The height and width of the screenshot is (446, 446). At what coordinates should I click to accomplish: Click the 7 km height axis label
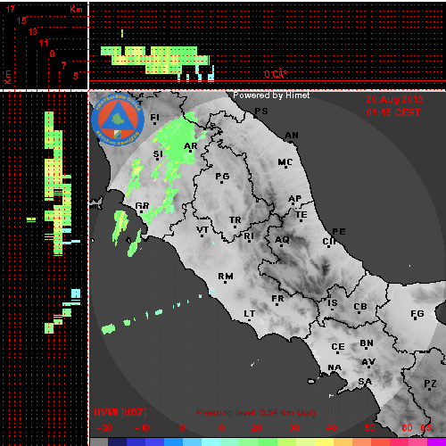tap(64, 65)
